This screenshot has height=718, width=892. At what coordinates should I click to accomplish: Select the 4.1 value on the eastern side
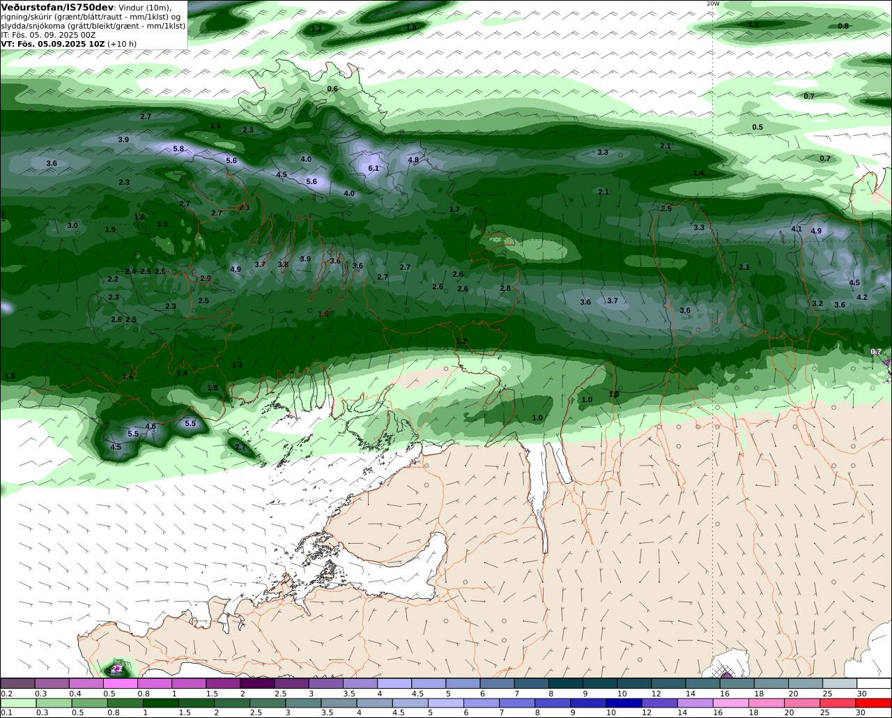(x=797, y=229)
